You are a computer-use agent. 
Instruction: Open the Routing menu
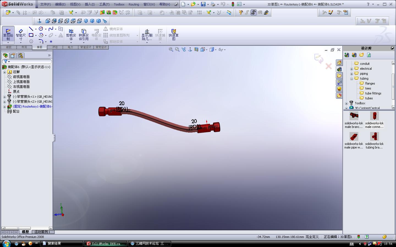(134, 4)
